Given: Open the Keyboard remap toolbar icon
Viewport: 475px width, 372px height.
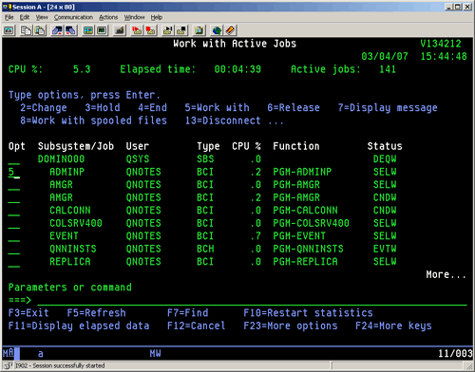Looking at the screenshot, I should tap(120, 30).
